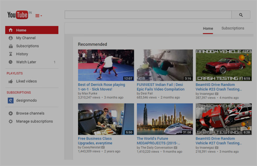Switch to the Subscriptions tab at top
Viewport: 257px width, 166px height.
(233, 28)
